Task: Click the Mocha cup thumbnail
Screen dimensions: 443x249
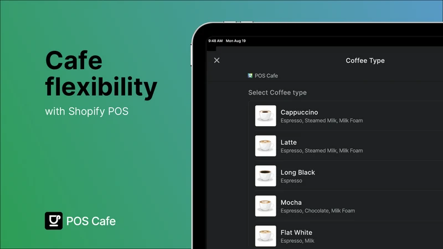Action: click(266, 206)
